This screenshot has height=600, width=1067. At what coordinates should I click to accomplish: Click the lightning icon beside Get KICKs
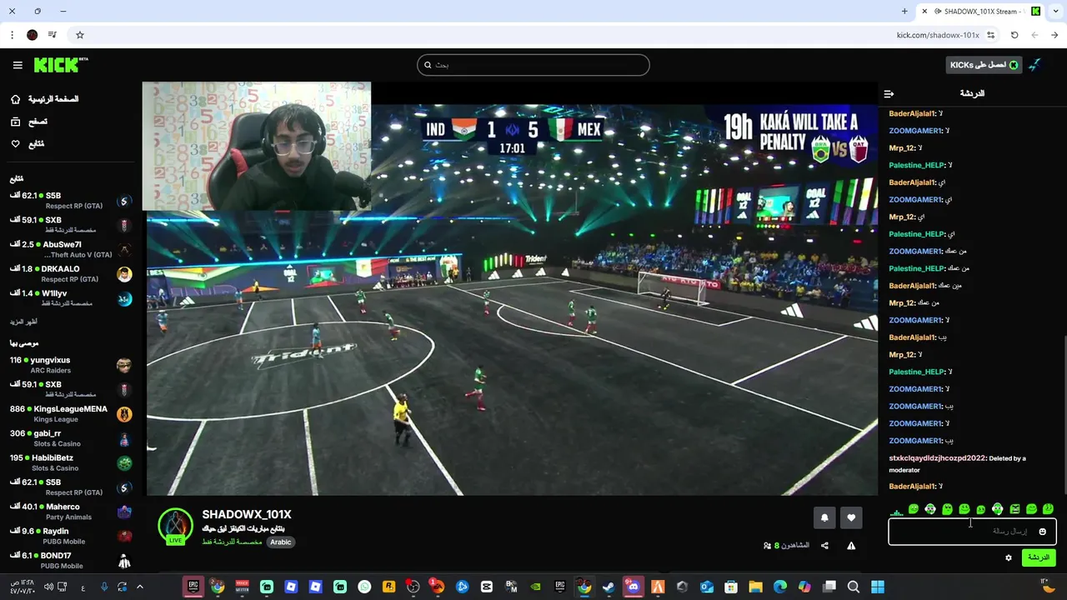point(1034,65)
